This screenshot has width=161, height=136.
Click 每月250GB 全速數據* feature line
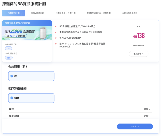click(70, 38)
